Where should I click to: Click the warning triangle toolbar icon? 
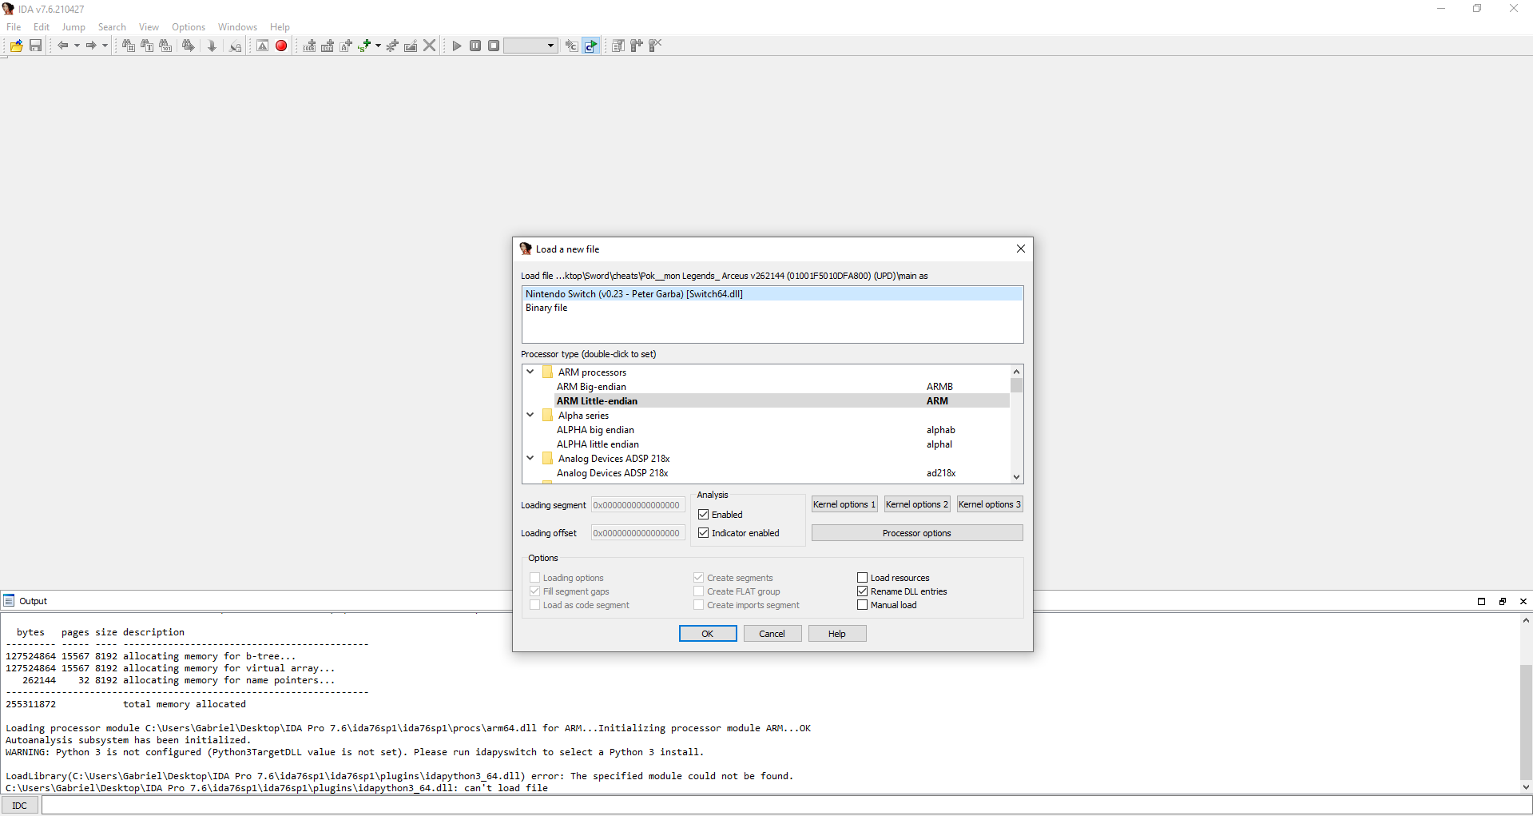point(262,46)
